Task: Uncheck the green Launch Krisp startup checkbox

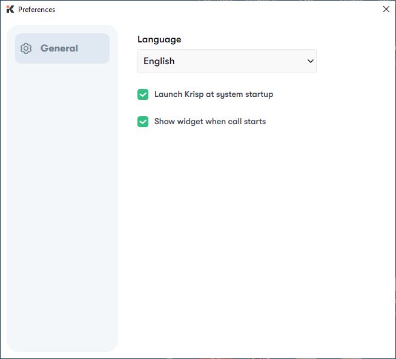Action: (143, 94)
